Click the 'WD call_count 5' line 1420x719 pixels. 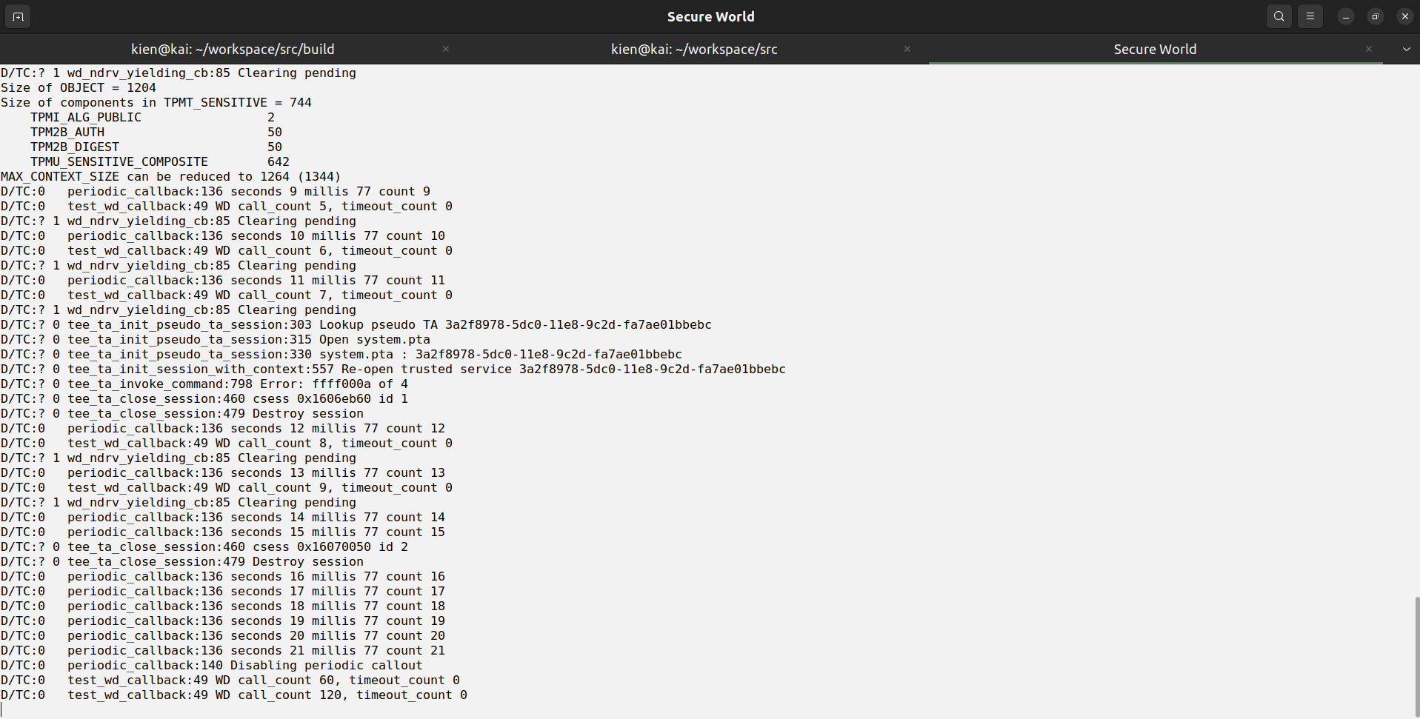[x=227, y=207]
